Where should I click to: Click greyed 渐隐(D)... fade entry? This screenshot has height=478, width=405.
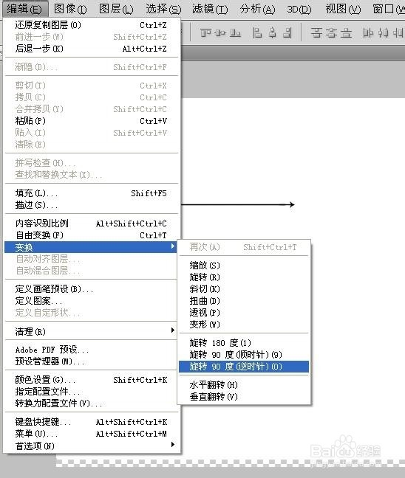tap(91, 67)
